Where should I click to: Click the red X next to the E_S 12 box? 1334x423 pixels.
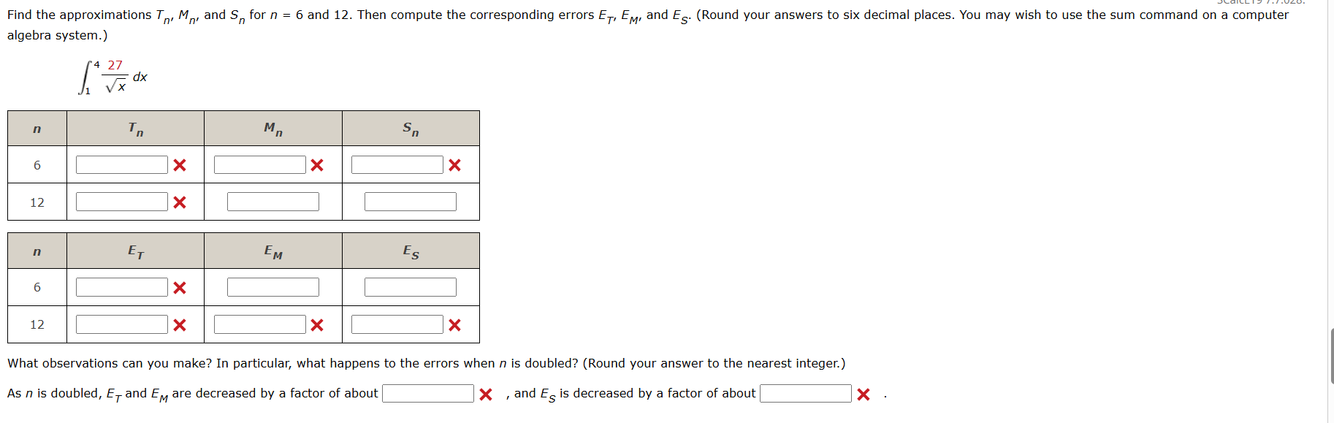[453, 323]
